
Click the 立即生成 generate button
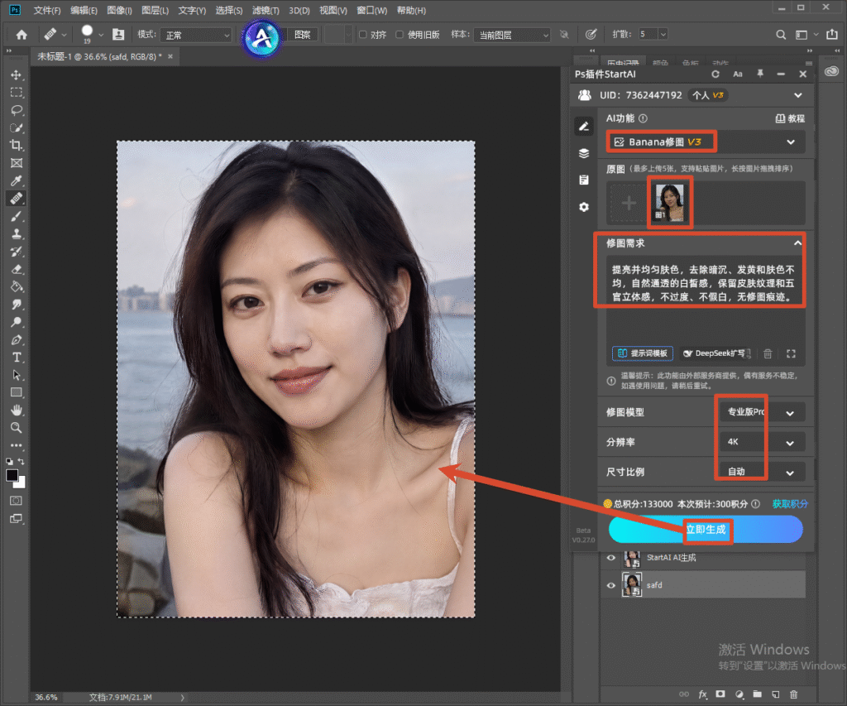click(706, 529)
